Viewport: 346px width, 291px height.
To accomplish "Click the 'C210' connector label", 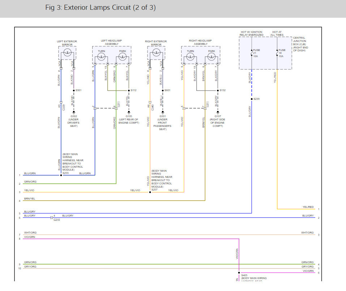I will click(x=57, y=220).
